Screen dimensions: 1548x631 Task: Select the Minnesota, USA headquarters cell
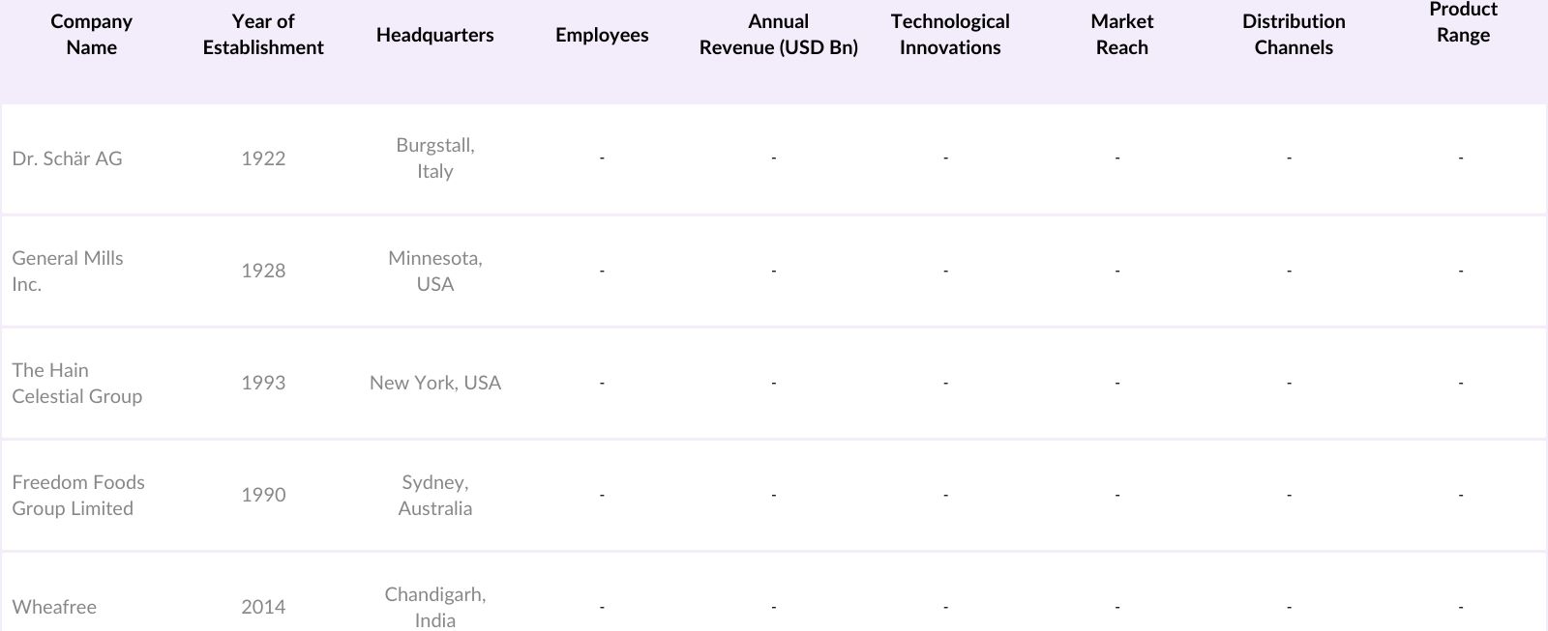click(435, 271)
